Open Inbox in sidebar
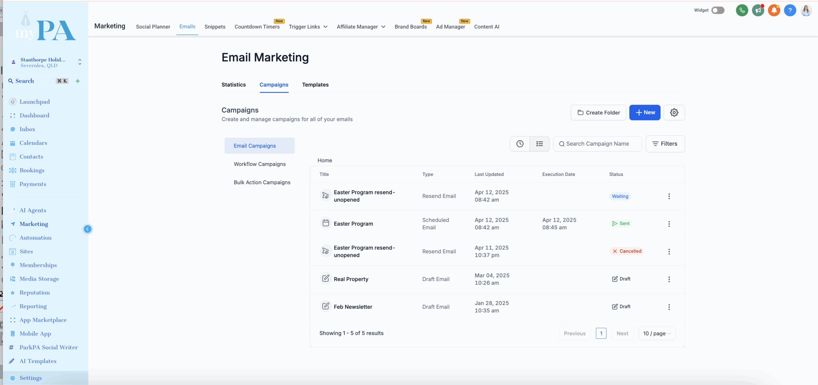Viewport: 818px width, 385px height. tap(27, 129)
